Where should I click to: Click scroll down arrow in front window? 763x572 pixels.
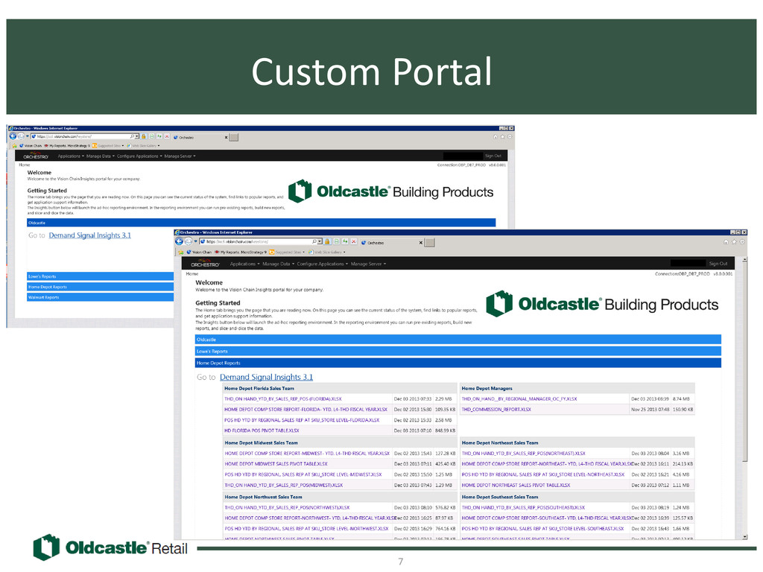[744, 537]
